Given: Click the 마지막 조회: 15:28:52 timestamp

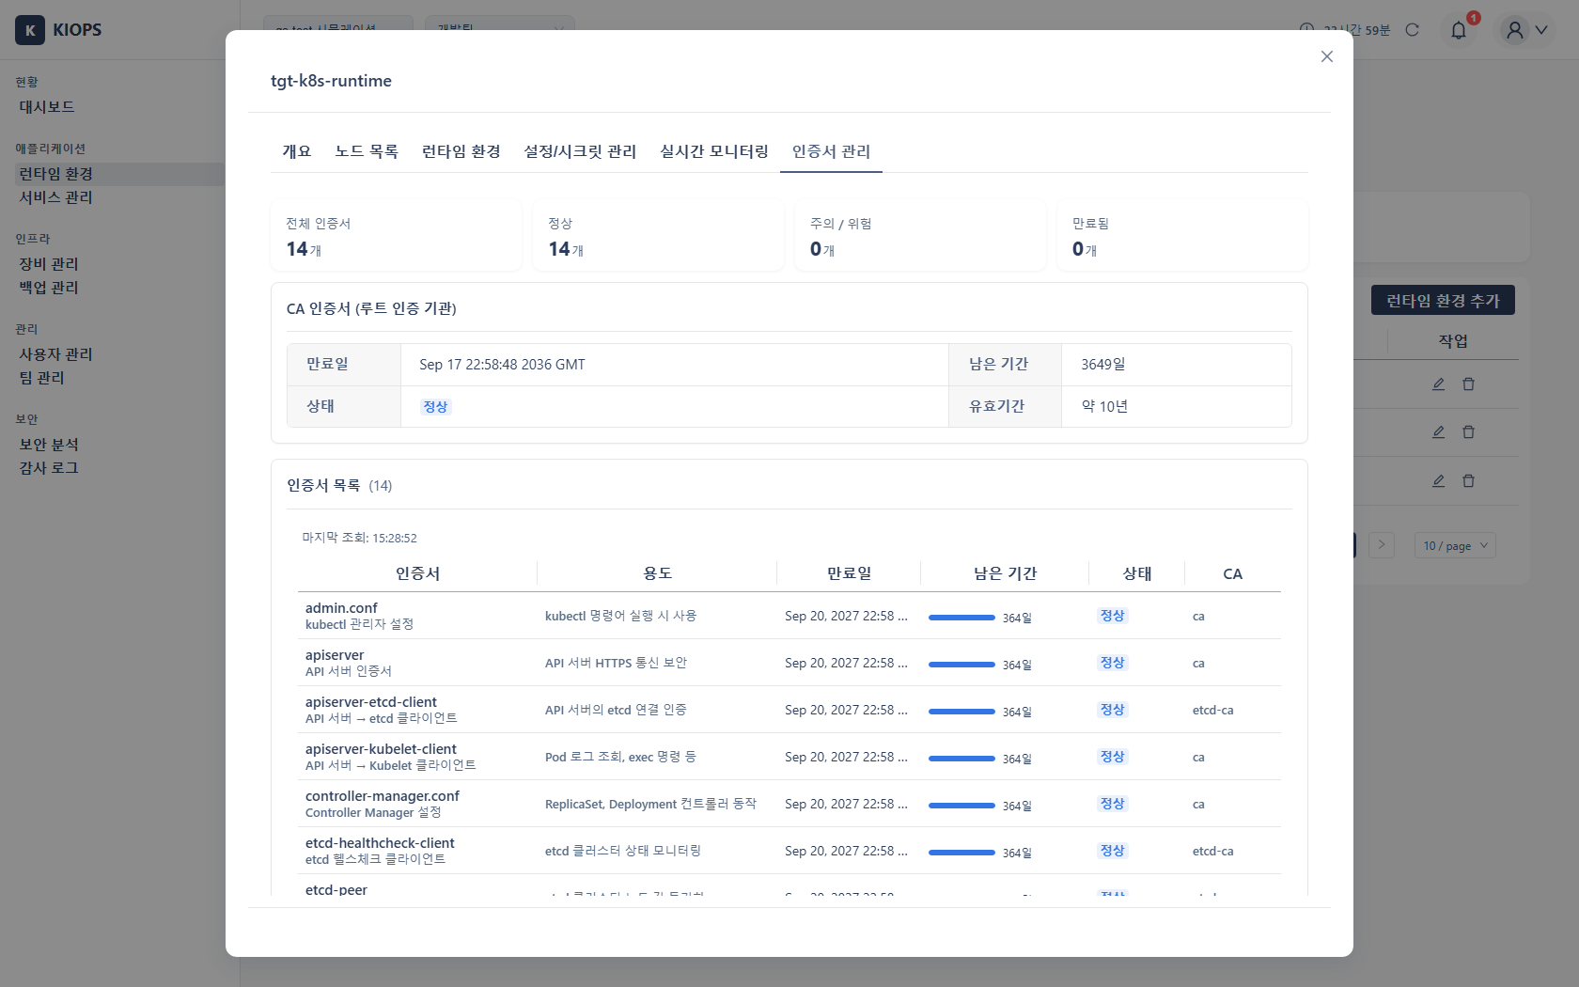Looking at the screenshot, I should click(359, 538).
